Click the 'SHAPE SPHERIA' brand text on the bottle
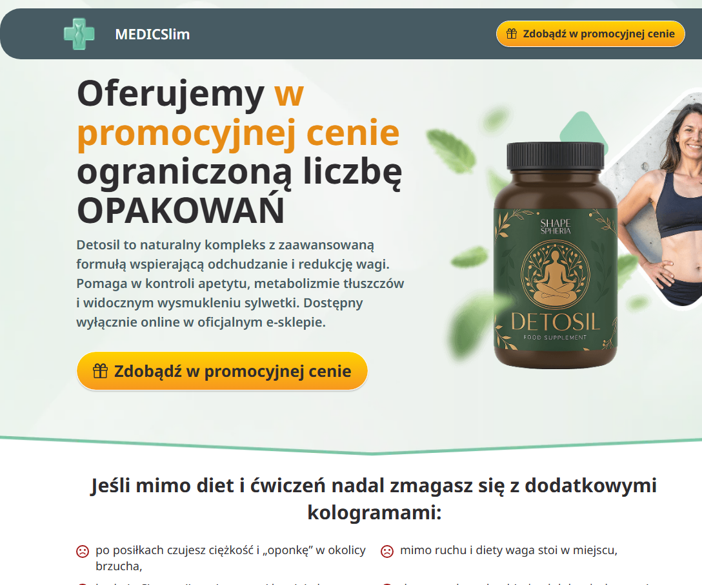 [556, 227]
